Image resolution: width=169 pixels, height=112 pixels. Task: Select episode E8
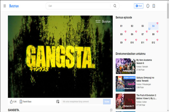[154, 34]
